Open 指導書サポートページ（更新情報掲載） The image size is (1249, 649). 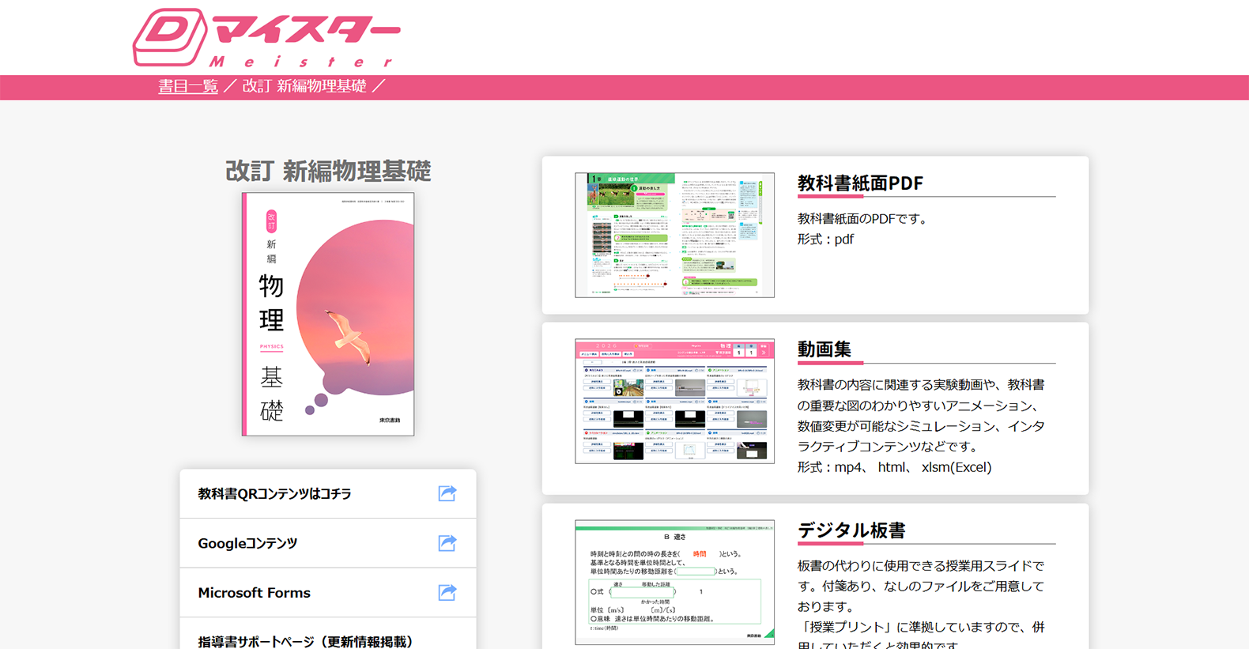pyautogui.click(x=305, y=641)
